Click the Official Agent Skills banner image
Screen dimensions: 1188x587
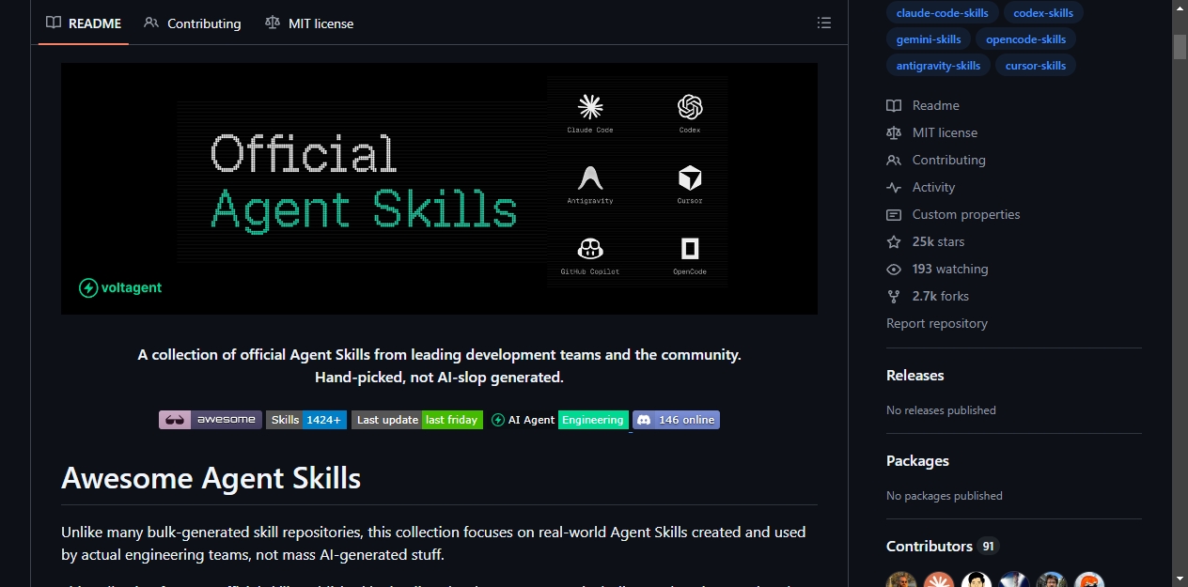[x=439, y=189]
